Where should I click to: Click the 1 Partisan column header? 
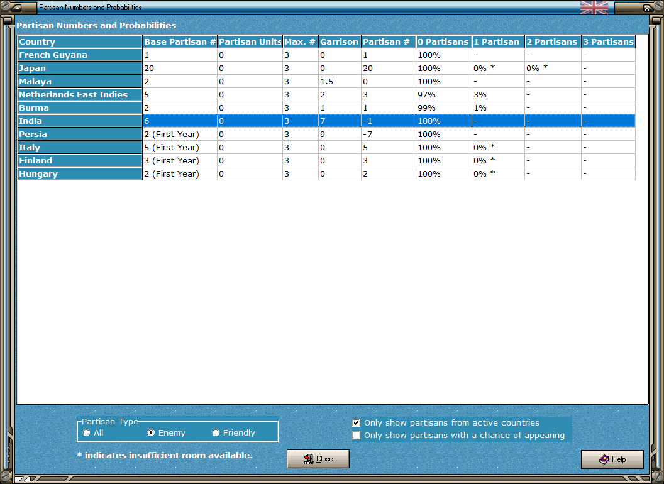499,41
